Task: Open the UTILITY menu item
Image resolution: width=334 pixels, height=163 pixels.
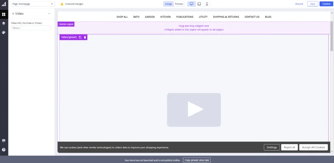Action: click(x=203, y=17)
